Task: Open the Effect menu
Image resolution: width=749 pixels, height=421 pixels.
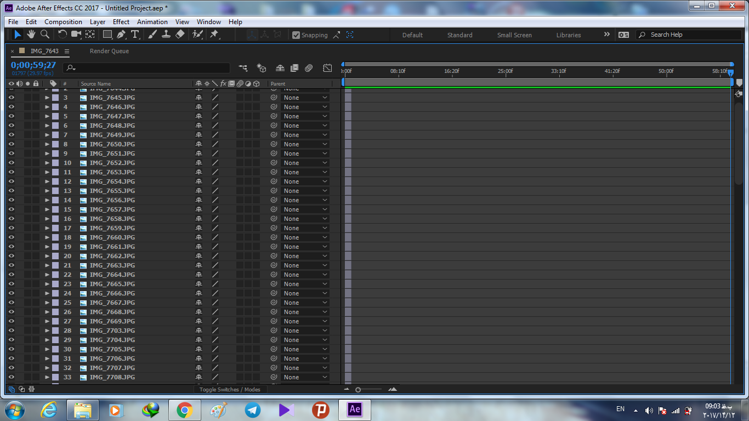Action: (x=121, y=22)
